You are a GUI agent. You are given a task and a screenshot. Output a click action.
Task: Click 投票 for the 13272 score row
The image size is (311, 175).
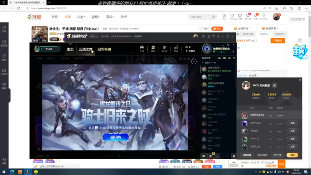point(292,147)
